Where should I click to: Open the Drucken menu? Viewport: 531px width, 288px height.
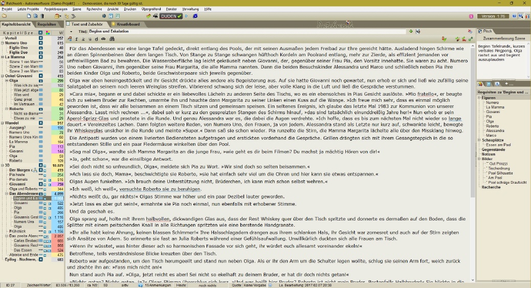pyautogui.click(x=130, y=9)
